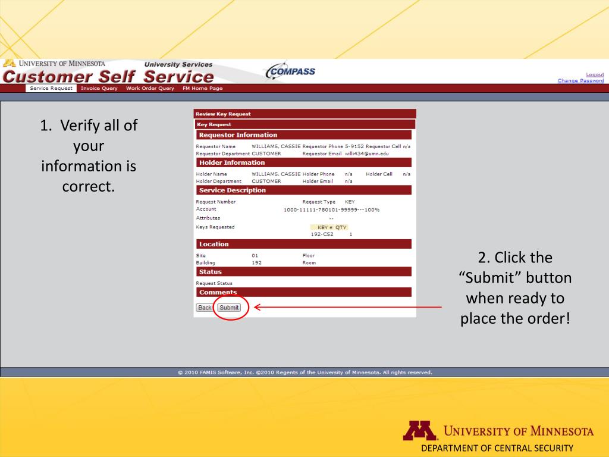Click requestor email willi434@umn.edu
This screenshot has width=609, height=457.
pyautogui.click(x=366, y=154)
